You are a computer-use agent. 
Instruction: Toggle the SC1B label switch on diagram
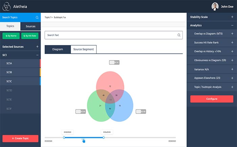141,112
